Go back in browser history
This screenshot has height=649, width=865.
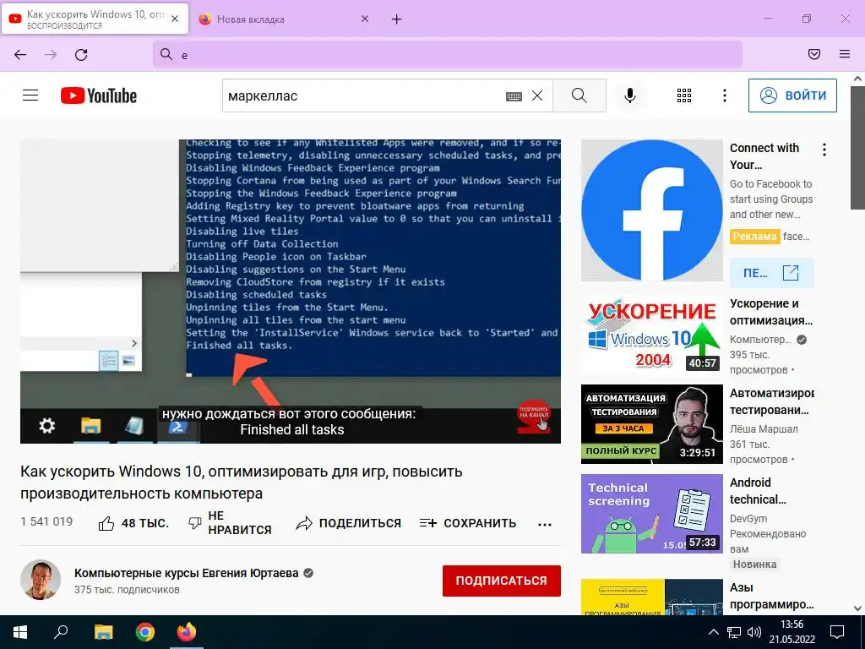20,54
